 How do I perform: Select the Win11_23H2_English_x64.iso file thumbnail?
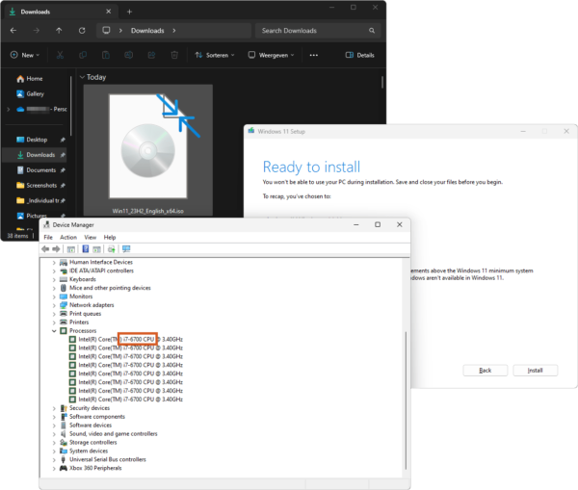click(147, 150)
